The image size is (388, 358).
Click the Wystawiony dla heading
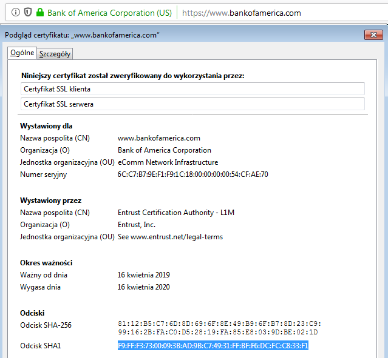[x=46, y=126]
